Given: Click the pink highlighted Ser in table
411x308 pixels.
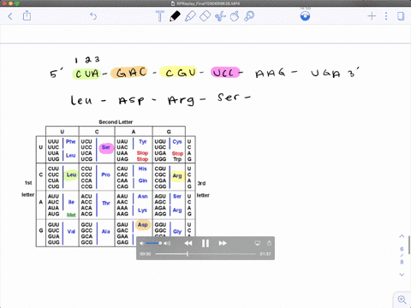Looking at the screenshot, I should (106, 148).
